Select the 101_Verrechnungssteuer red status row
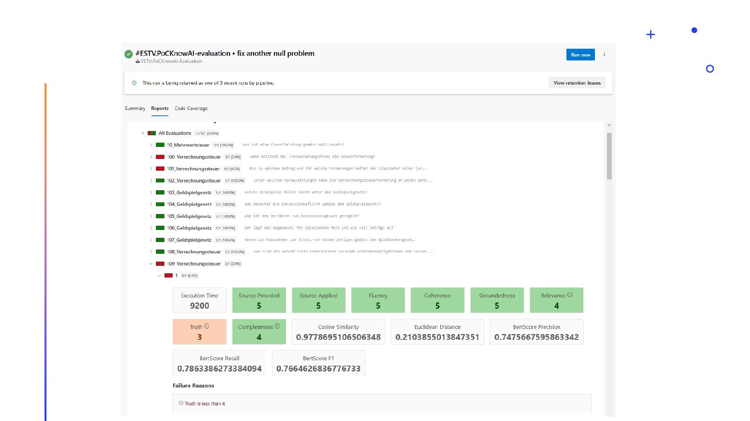This screenshot has width=750, height=421. tap(193, 169)
